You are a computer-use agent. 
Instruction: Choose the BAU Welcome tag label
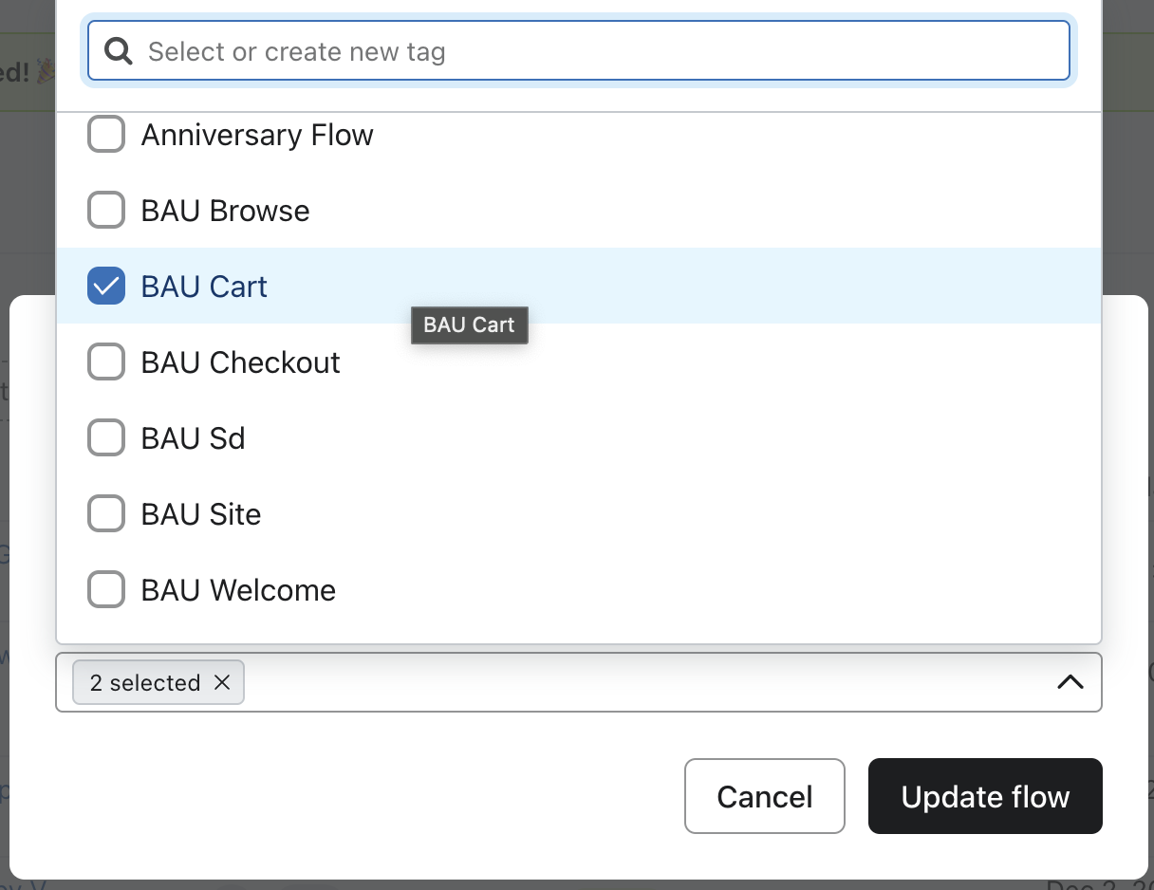tap(238, 590)
